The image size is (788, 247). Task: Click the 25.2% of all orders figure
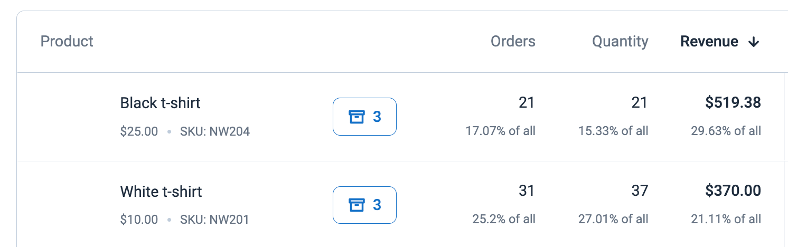(x=504, y=219)
